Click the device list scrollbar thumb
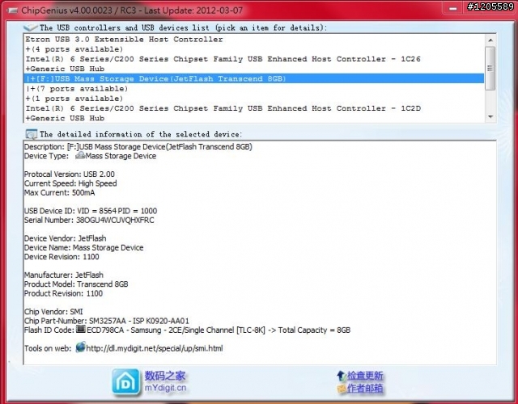The width and height of the screenshot is (518, 404). [x=490, y=68]
